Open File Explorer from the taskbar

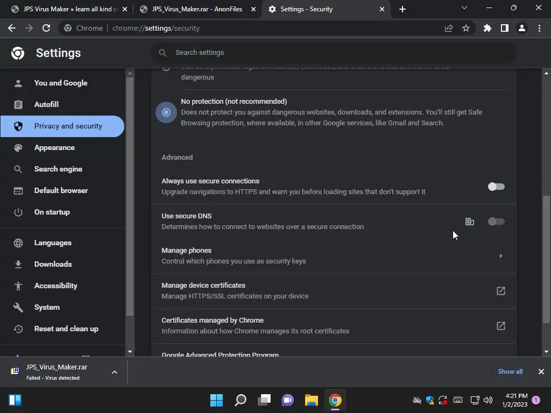coord(312,400)
